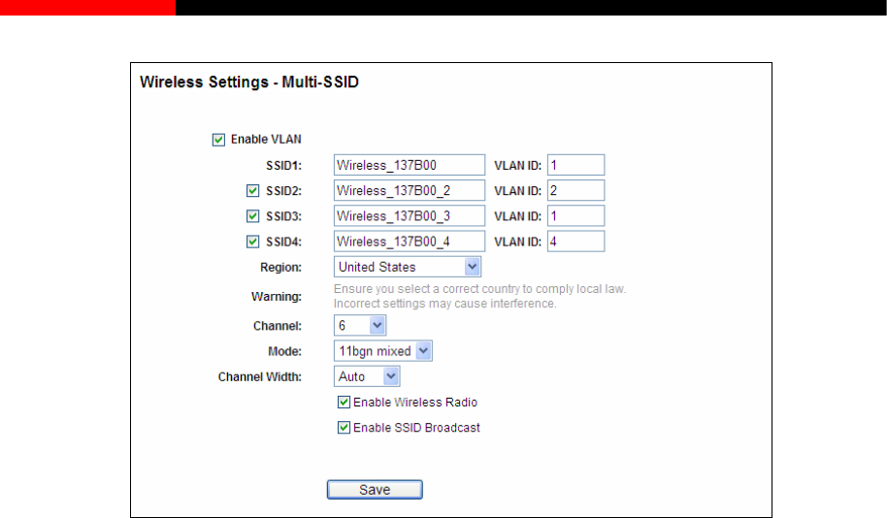The width and height of the screenshot is (887, 518).
Task: Toggle the Enable VLAN checkbox
Action: (218, 140)
